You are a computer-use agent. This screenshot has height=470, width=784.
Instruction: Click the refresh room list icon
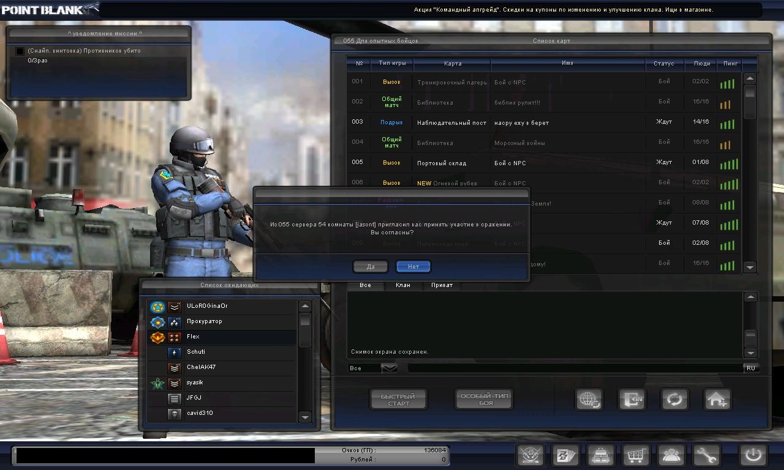[674, 400]
